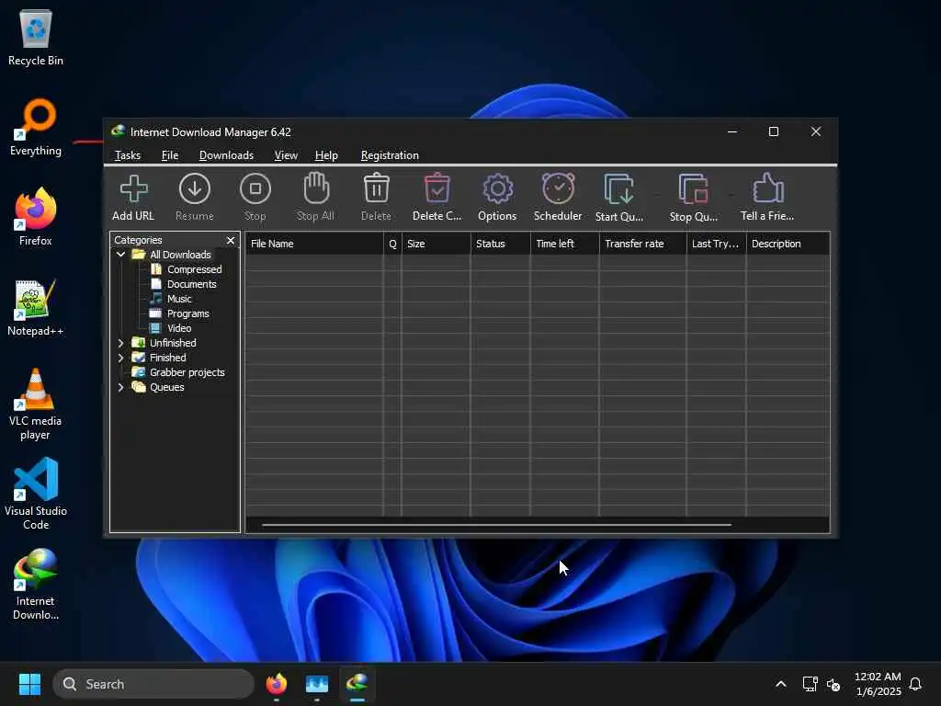Sort by the Time left column header

click(x=564, y=244)
